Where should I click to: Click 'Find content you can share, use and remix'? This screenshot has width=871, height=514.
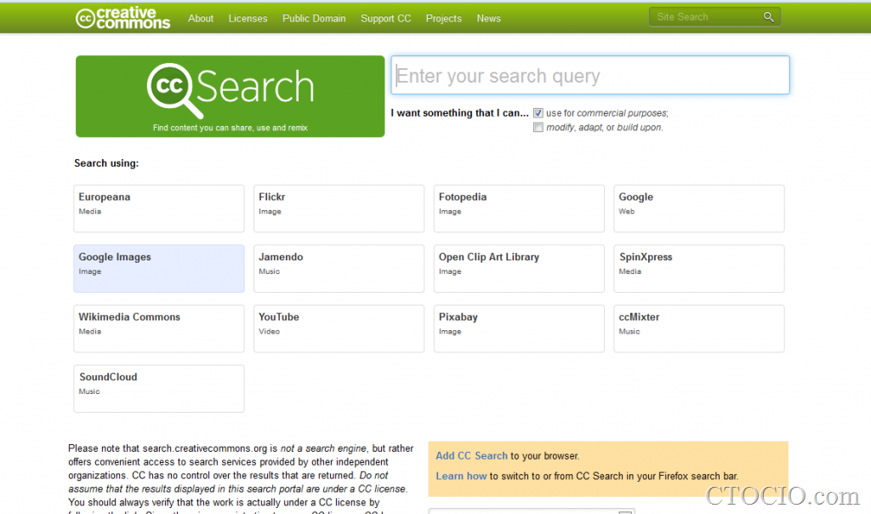[230, 128]
